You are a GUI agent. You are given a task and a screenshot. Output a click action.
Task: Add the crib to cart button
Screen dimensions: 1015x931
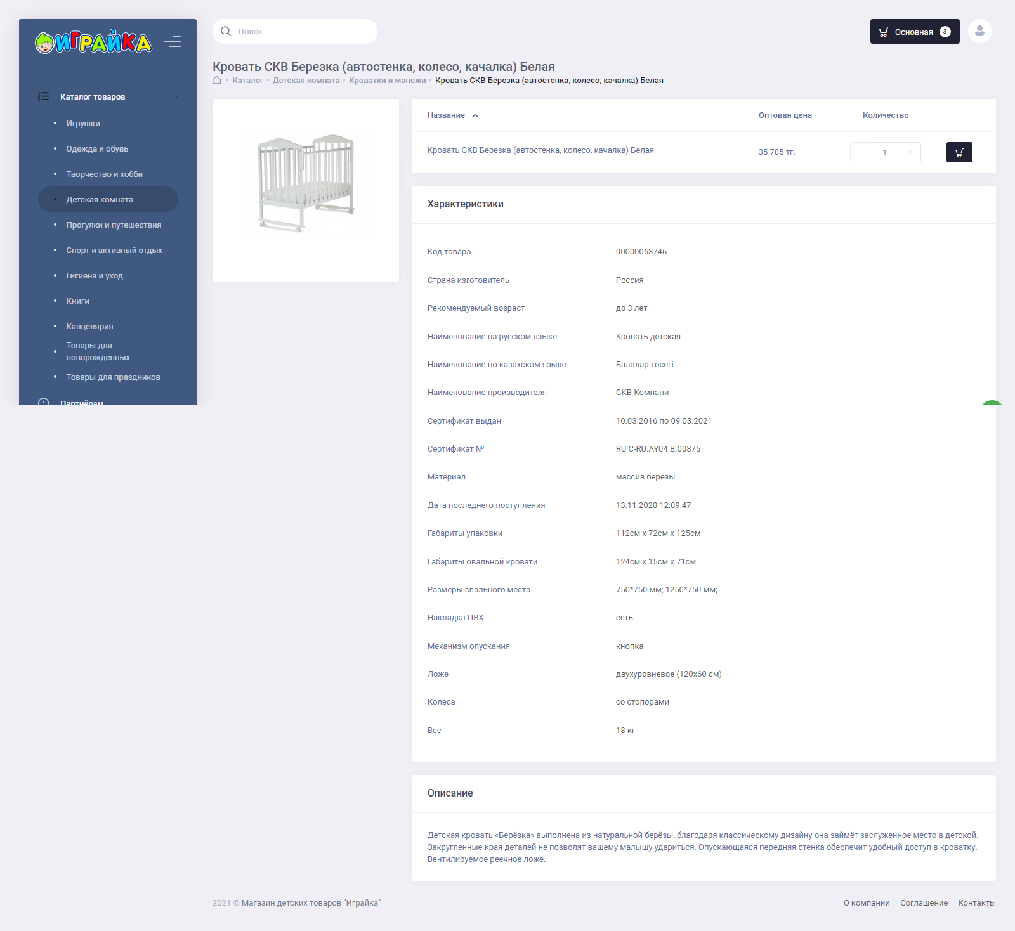tap(959, 152)
